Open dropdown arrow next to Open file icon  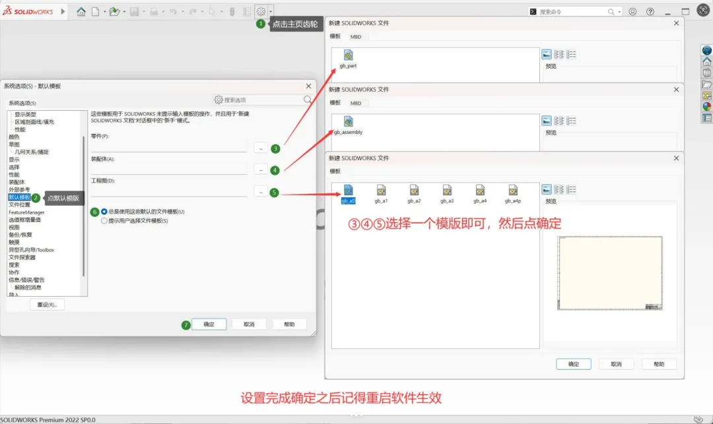click(124, 11)
